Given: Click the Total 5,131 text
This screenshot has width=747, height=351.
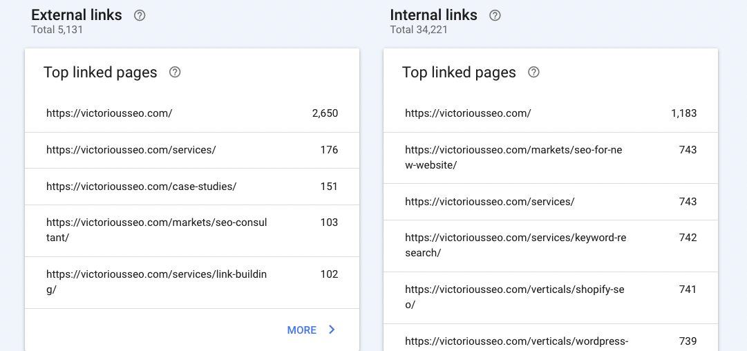Looking at the screenshot, I should tap(57, 30).
